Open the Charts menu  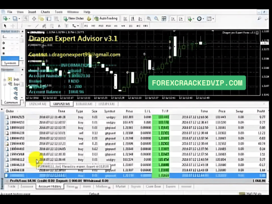pos(45,12)
